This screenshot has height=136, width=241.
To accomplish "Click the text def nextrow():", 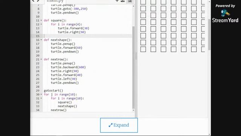I will 56,59.
